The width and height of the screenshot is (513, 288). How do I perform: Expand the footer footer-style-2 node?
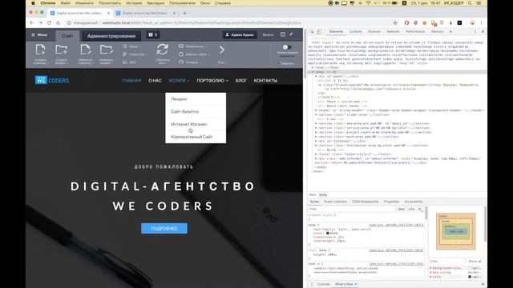click(316, 154)
